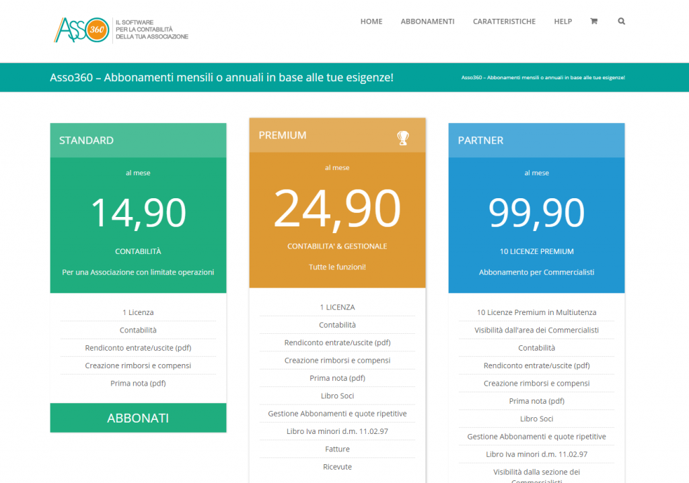The height and width of the screenshot is (483, 689).
Task: Click the uppercase 'CONTABILITÀ' subtitle on Standard card
Action: pos(138,251)
